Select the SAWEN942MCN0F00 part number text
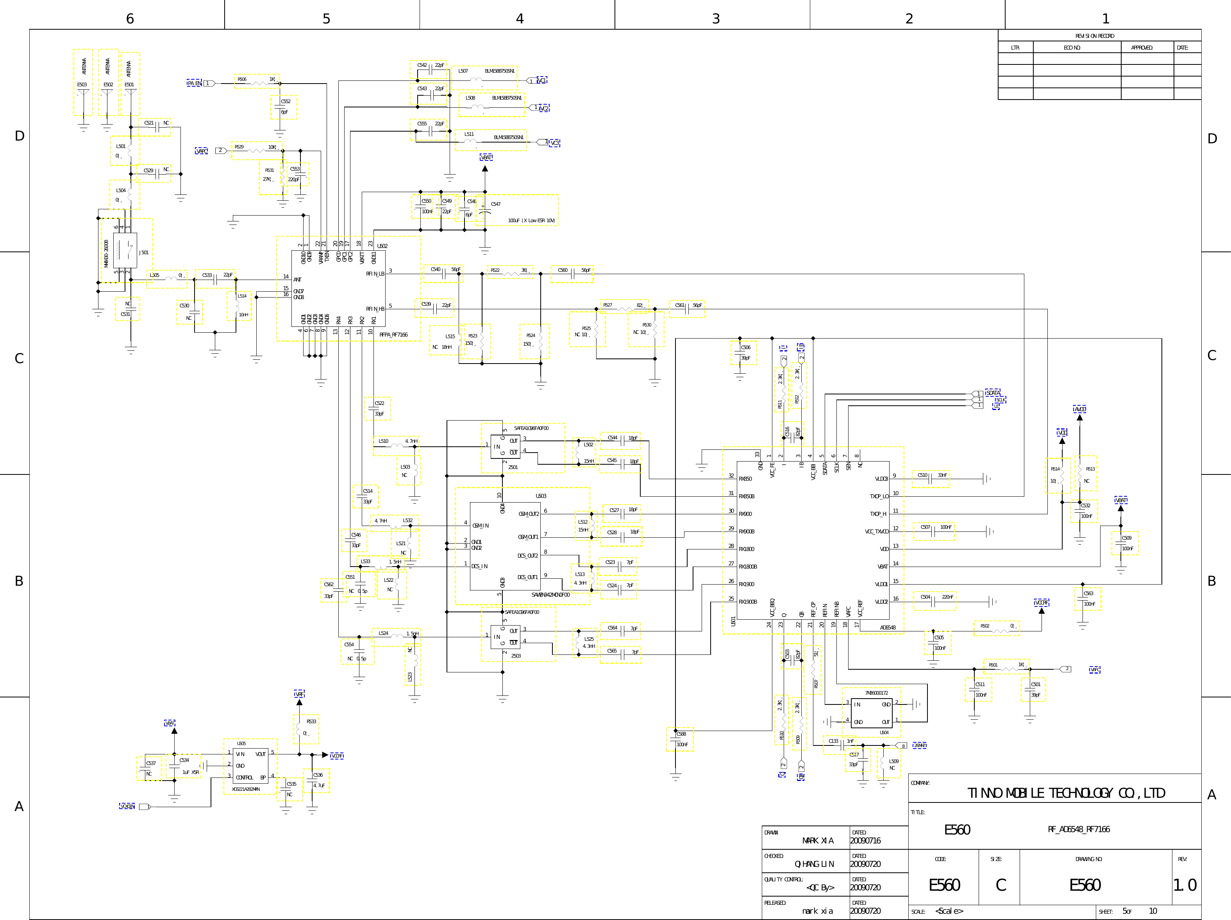Image resolution: width=1231 pixels, height=920 pixels. (550, 595)
